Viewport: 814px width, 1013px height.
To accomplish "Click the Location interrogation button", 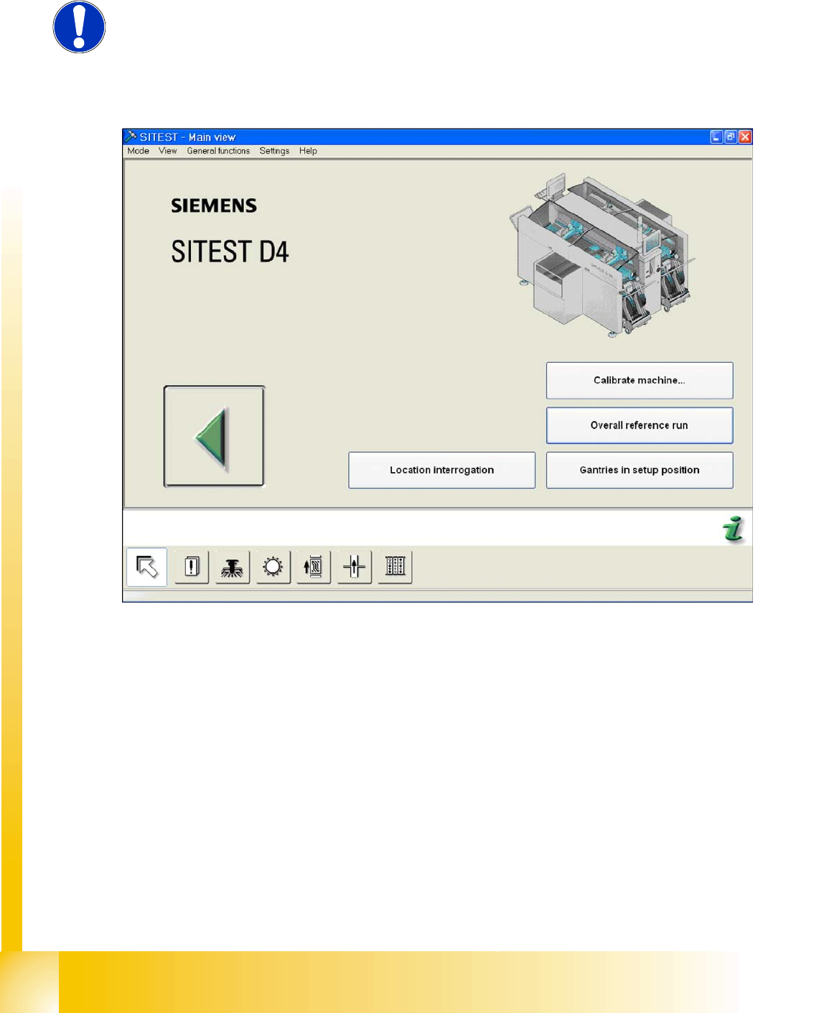I will pos(442,470).
